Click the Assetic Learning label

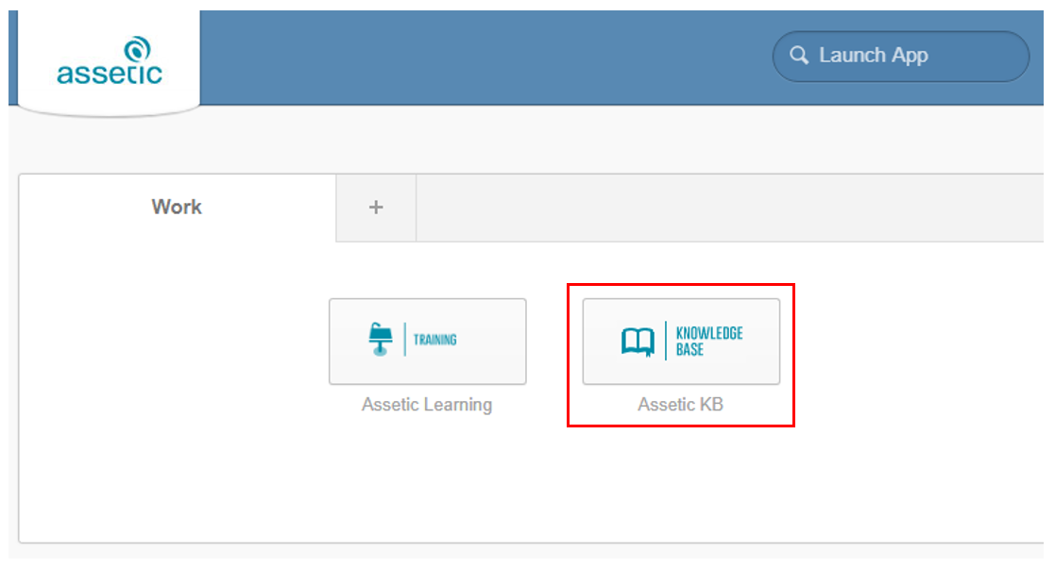pyautogui.click(x=427, y=405)
